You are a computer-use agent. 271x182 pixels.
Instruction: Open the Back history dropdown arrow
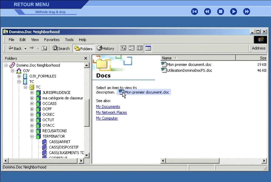25,49
